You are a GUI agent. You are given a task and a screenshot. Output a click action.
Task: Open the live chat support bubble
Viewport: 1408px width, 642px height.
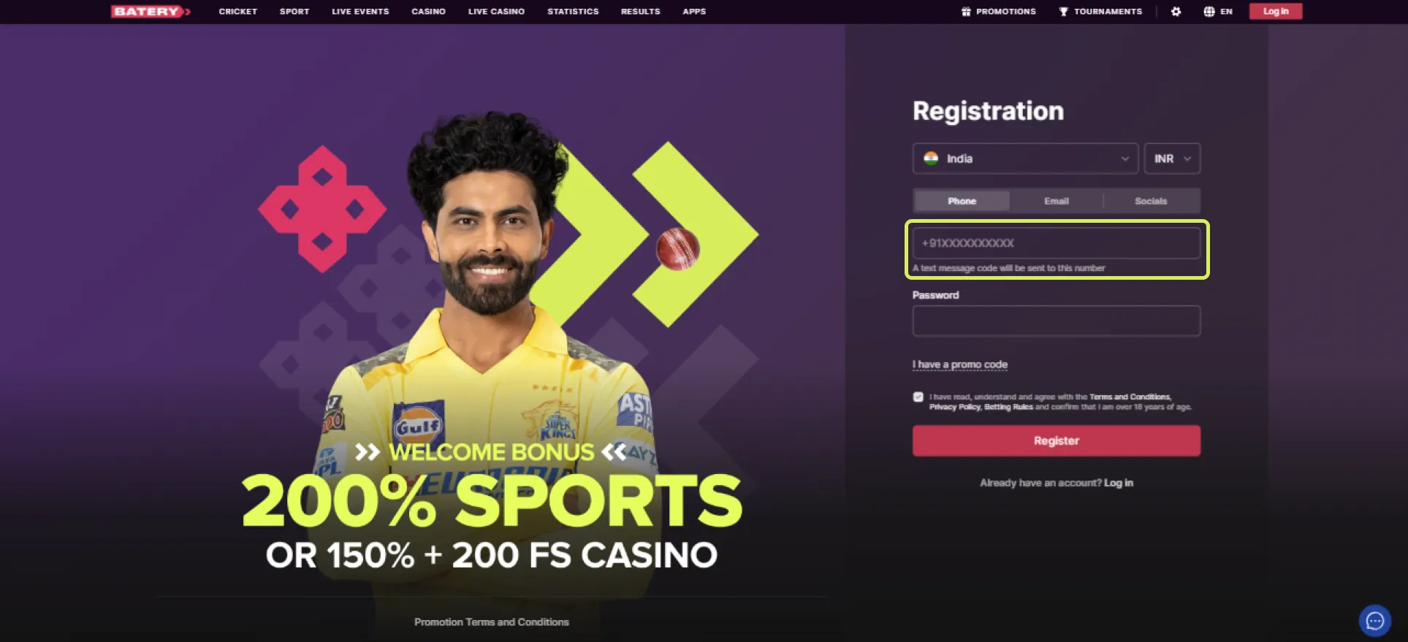coord(1374,621)
